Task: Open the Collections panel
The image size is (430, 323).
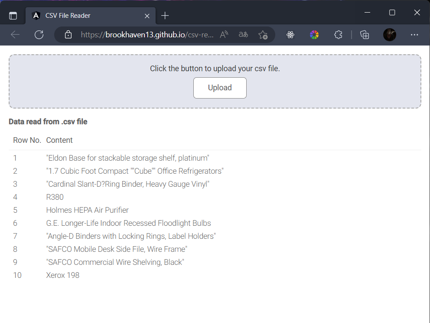Action: pyautogui.click(x=365, y=35)
